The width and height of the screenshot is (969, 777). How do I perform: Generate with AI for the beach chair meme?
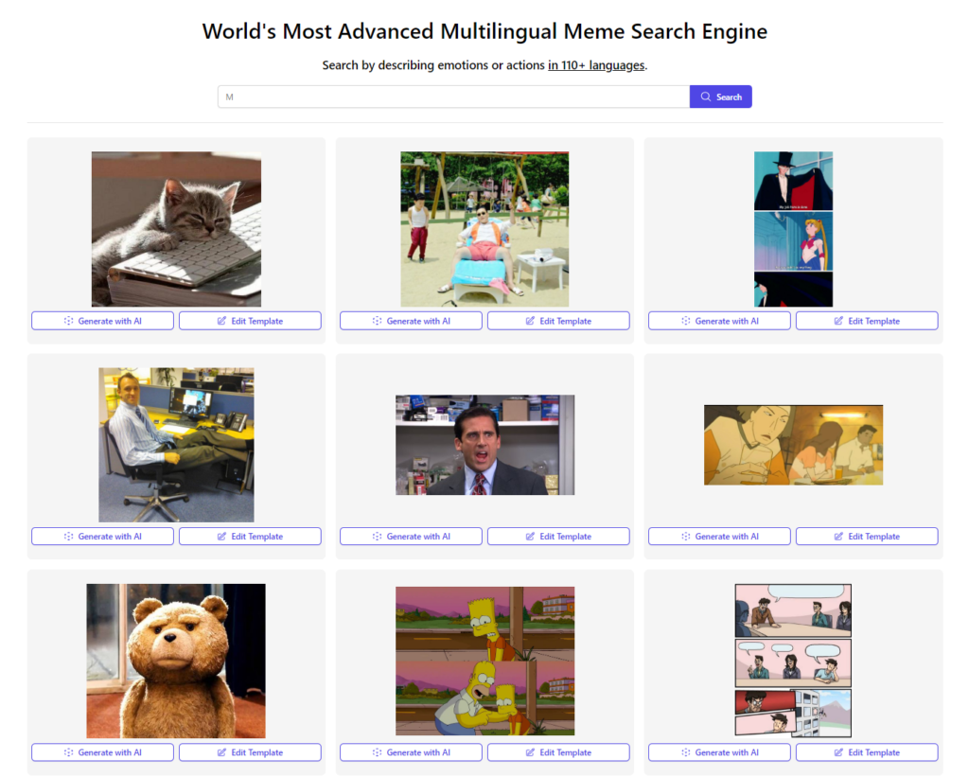pos(411,321)
